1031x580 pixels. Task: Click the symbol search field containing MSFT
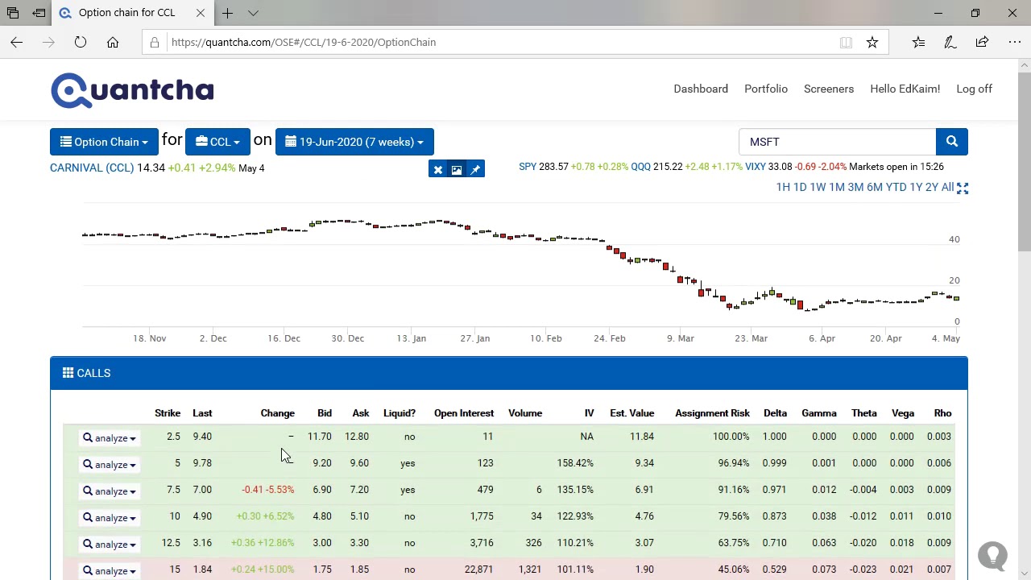point(837,142)
